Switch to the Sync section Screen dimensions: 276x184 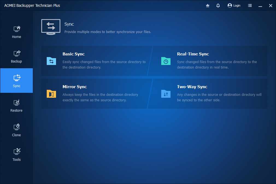16,81
